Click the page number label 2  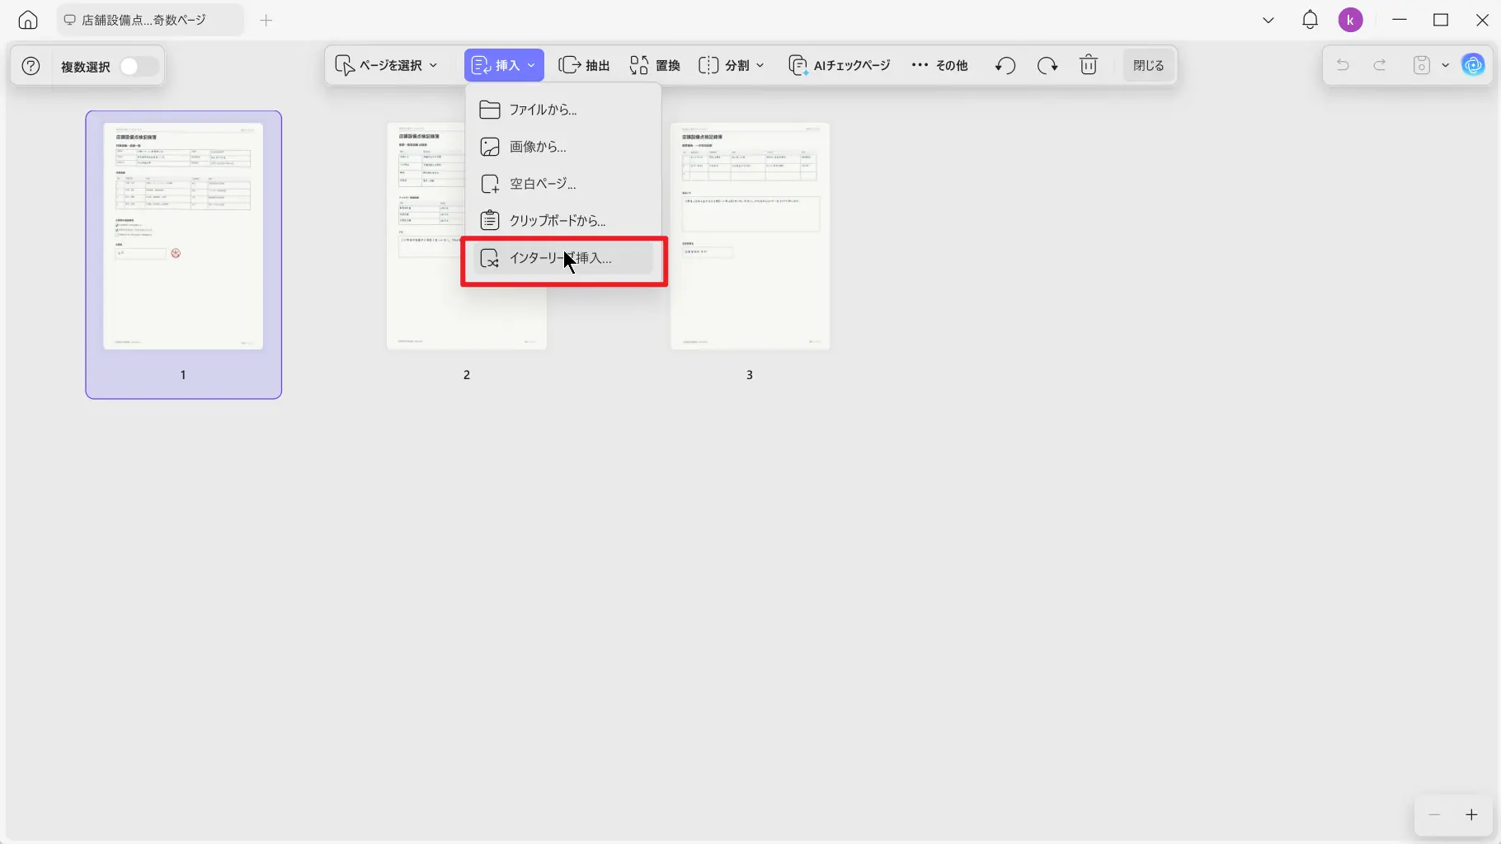467,374
